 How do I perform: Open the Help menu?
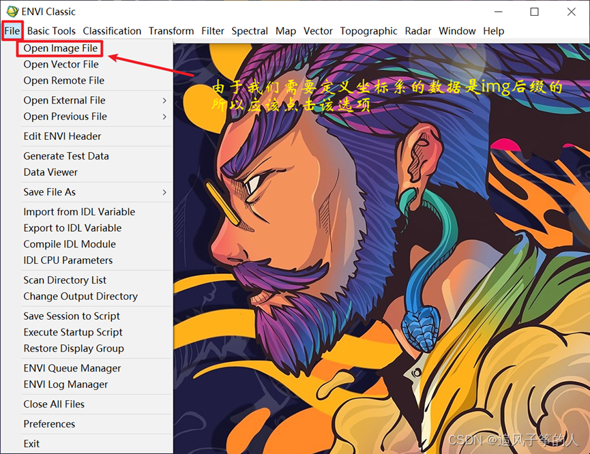click(493, 31)
